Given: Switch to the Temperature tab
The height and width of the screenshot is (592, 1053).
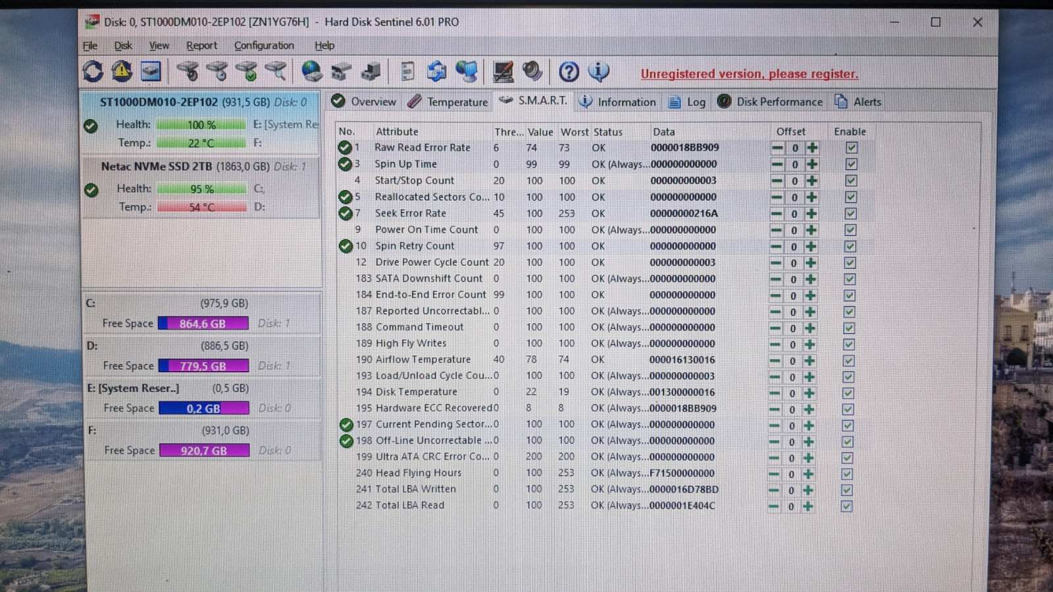Looking at the screenshot, I should [x=448, y=102].
